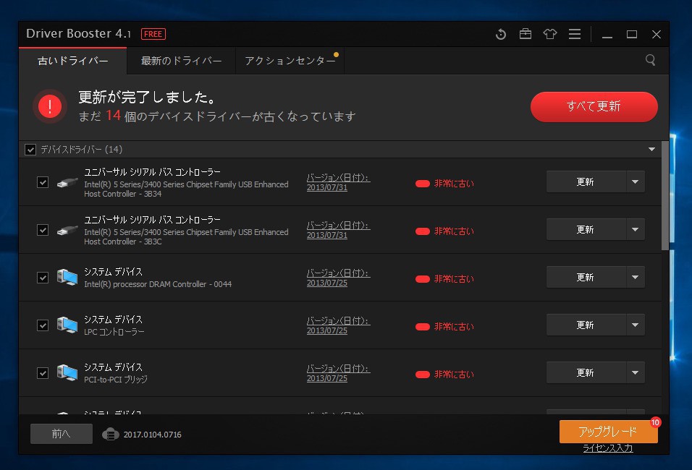
Task: Click the 非常に古い label for 3B3C controller
Action: pyautogui.click(x=454, y=231)
